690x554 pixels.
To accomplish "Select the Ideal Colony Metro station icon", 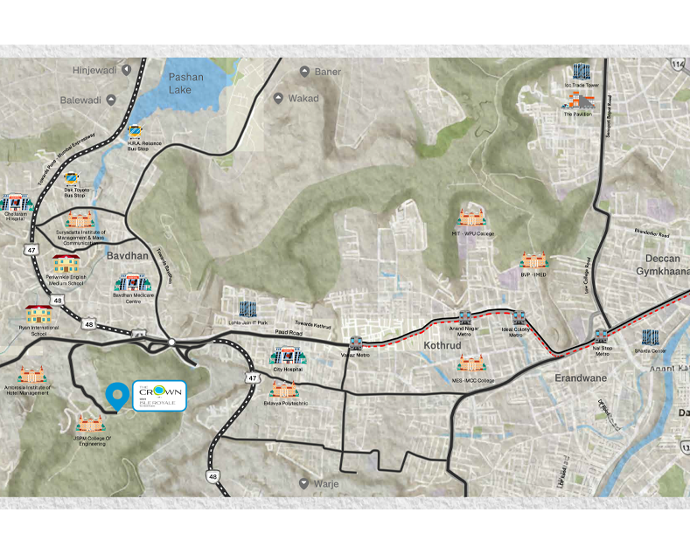I will 519,318.
